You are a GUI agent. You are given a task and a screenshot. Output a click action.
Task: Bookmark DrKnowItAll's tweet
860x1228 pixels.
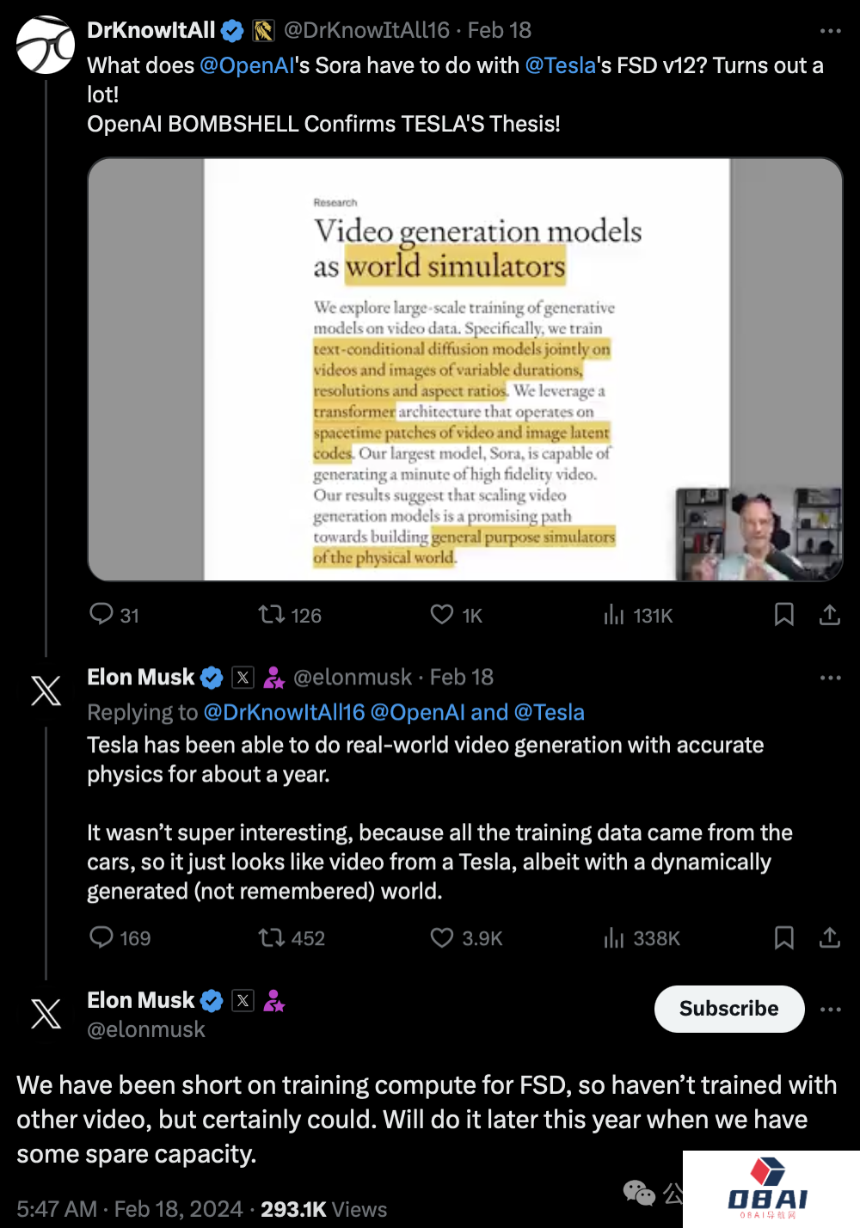[783, 614]
